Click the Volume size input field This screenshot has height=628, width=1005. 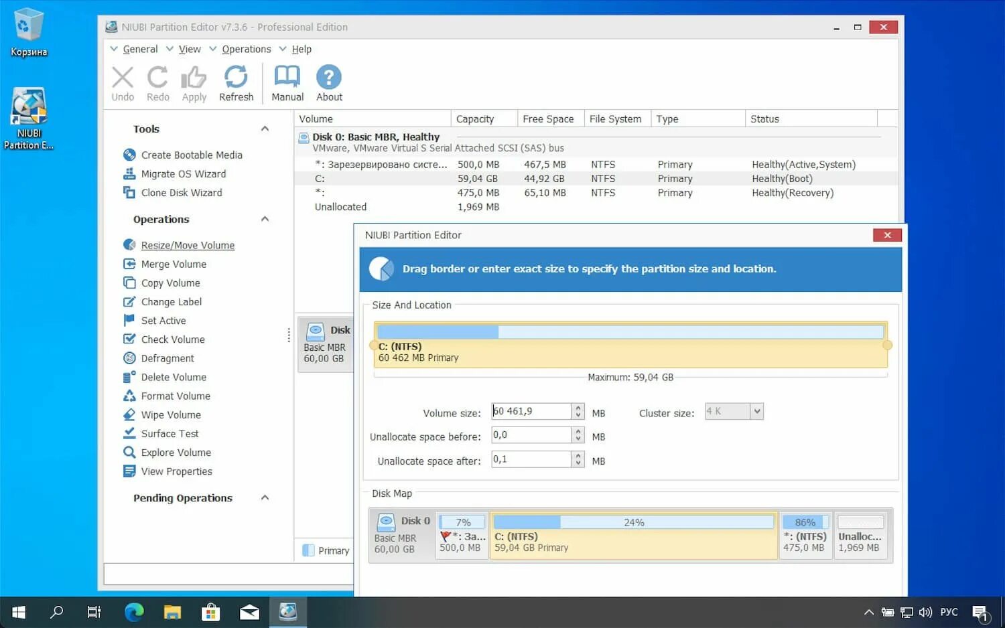[531, 411]
